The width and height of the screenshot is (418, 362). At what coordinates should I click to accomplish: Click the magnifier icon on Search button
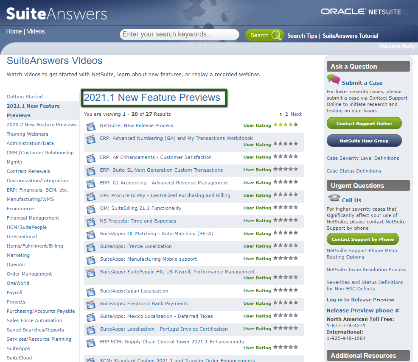click(x=277, y=36)
